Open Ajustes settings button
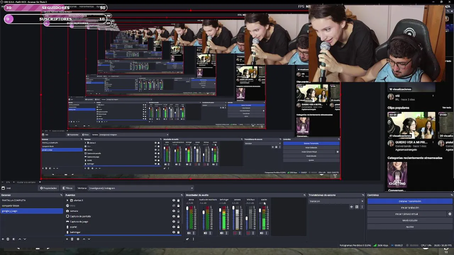454x255 pixels. tap(410, 227)
